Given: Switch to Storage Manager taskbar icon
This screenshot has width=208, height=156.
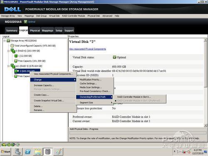Looking at the screenshot, I should (x=48, y=152).
